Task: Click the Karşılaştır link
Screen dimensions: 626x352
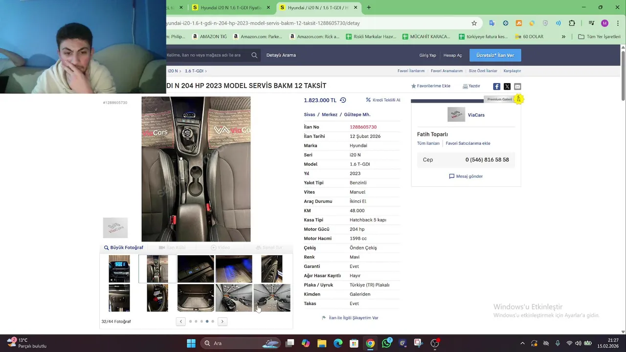Action: tap(512, 71)
